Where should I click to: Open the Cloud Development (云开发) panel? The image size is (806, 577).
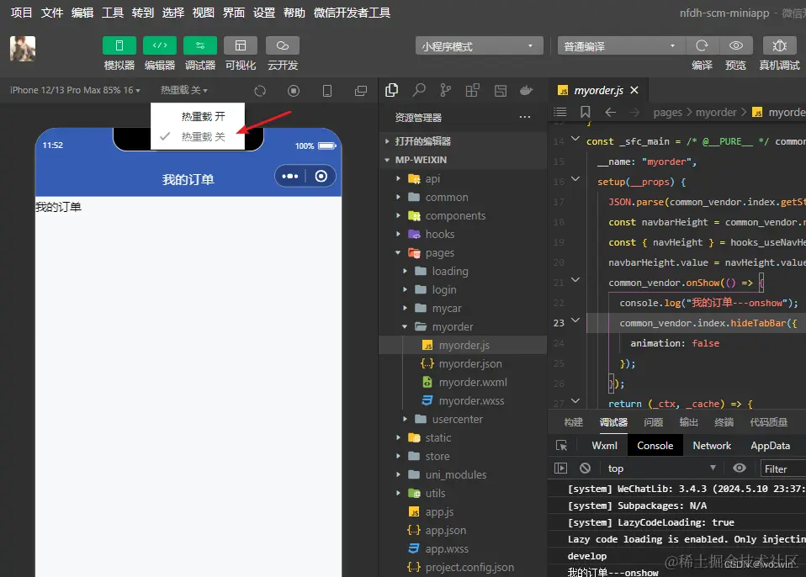coord(282,45)
